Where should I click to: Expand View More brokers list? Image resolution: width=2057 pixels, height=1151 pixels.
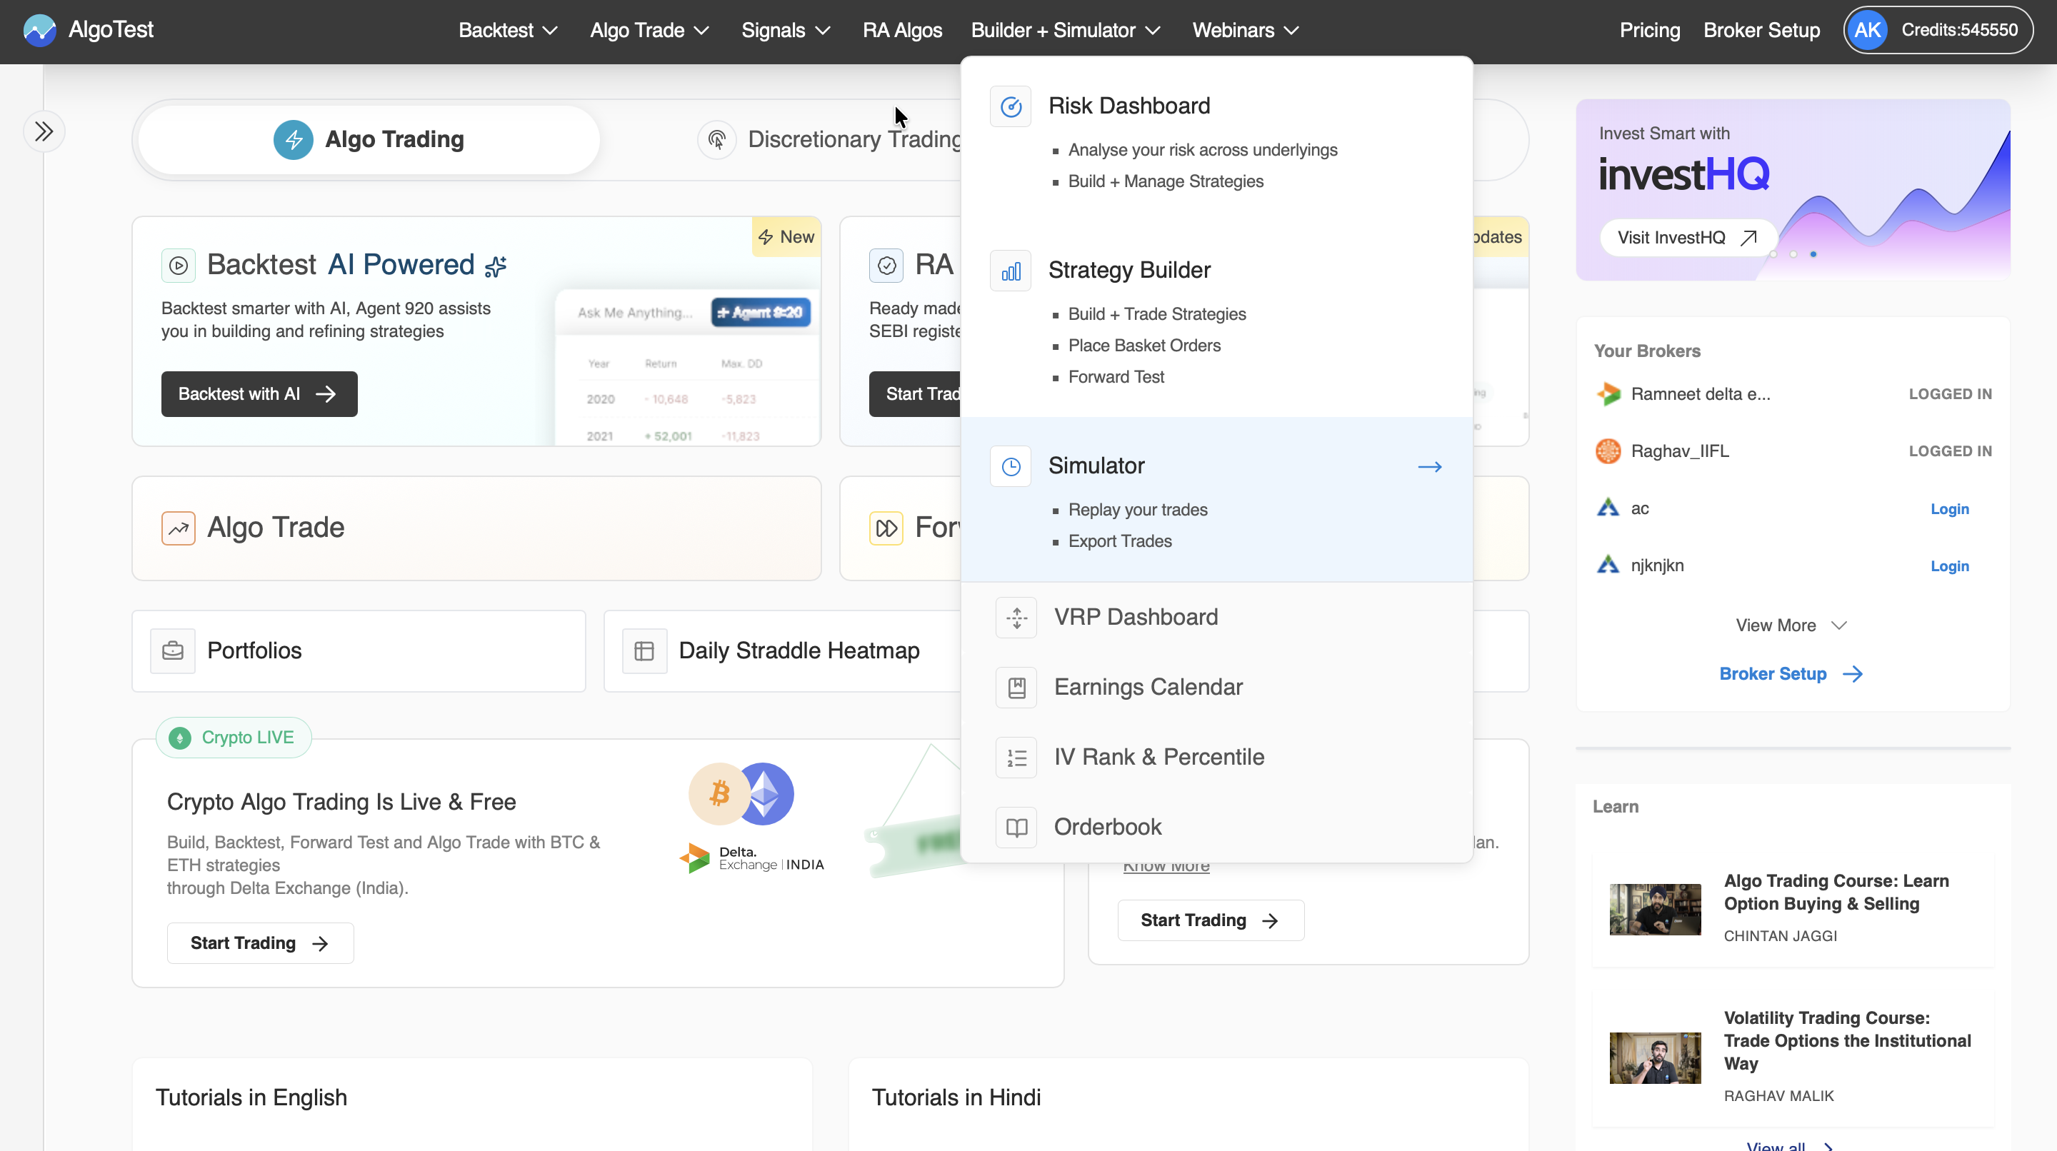1791,625
